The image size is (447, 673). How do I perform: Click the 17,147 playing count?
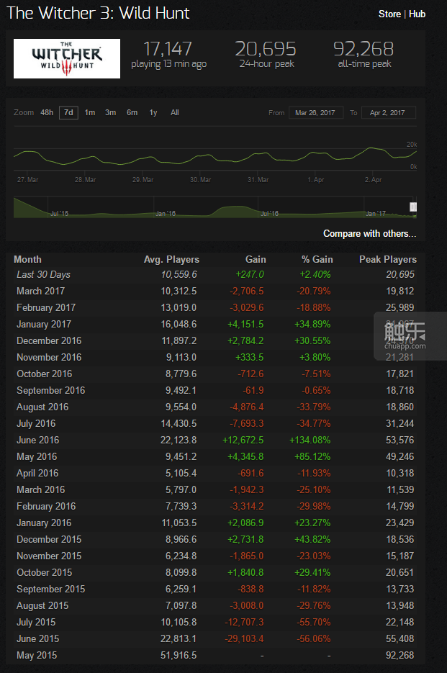point(168,48)
